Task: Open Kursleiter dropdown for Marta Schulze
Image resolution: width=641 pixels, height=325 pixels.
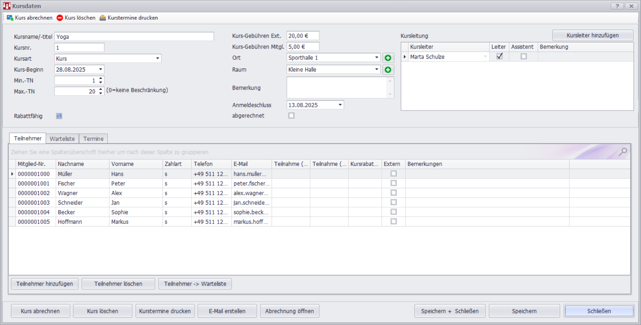Action: click(485, 57)
